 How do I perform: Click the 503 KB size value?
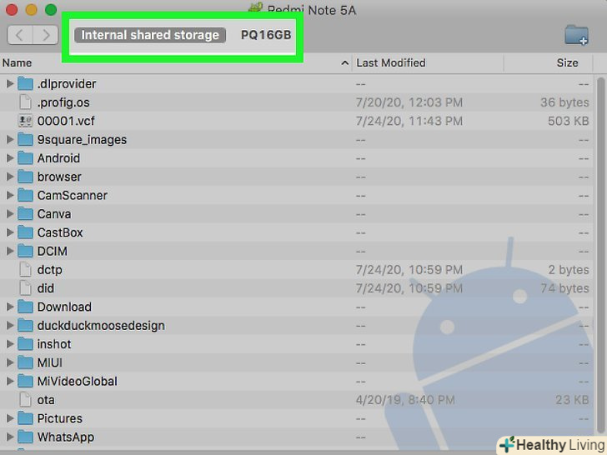[x=569, y=121]
